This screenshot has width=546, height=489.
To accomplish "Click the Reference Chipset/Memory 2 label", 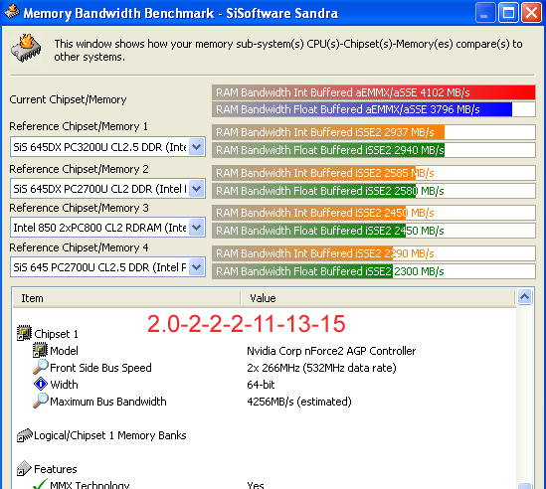I will (x=79, y=169).
